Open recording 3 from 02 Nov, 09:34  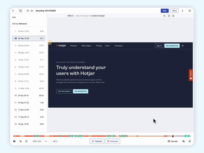pos(29,46)
